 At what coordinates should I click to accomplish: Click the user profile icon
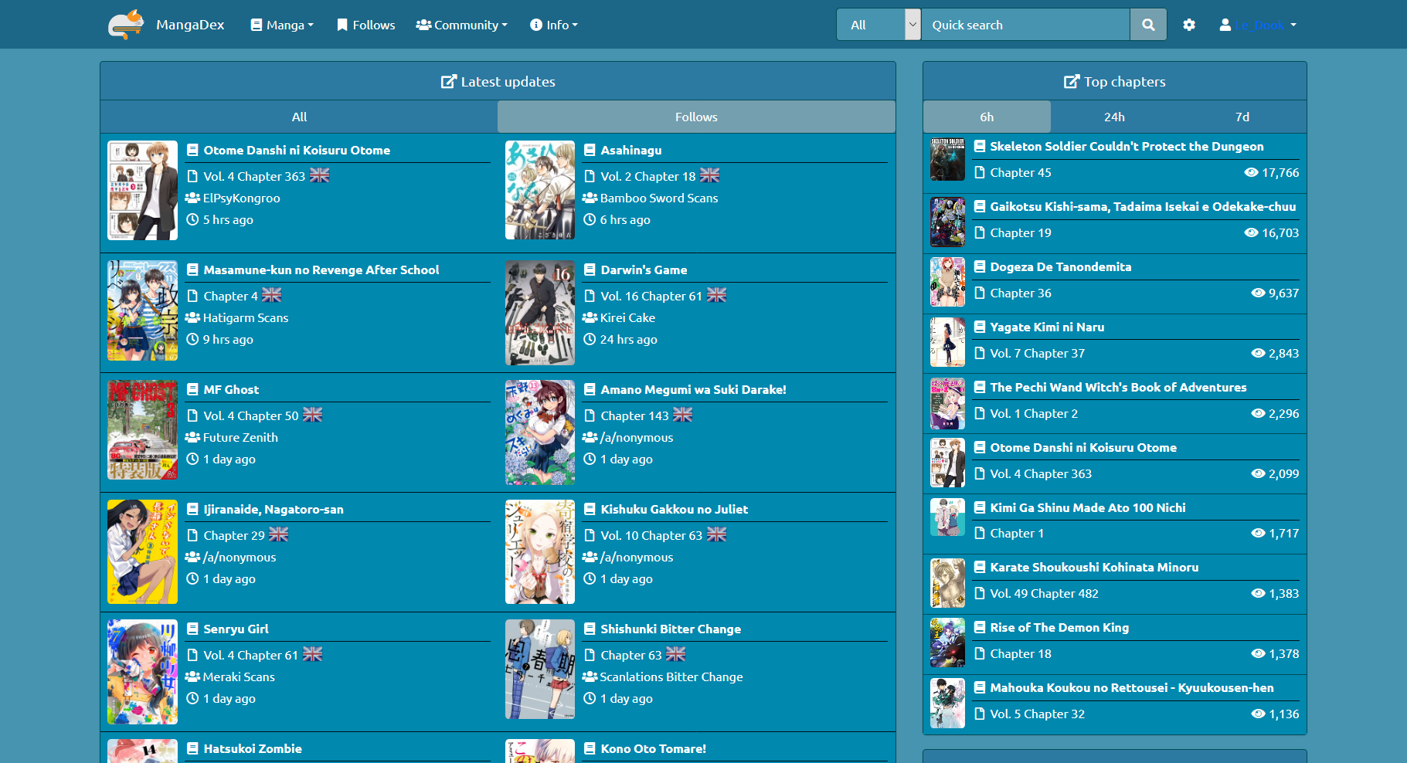(1225, 25)
